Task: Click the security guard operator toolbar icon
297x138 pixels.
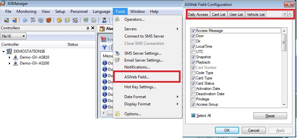Action: pyautogui.click(x=105, y=20)
